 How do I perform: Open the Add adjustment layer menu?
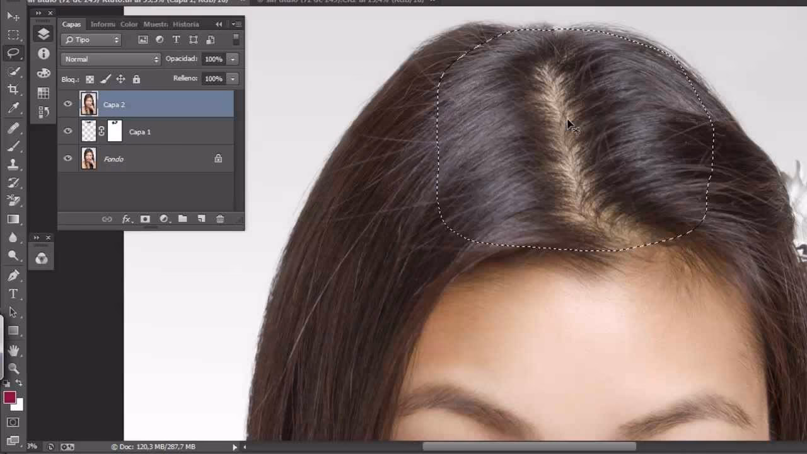pyautogui.click(x=163, y=219)
